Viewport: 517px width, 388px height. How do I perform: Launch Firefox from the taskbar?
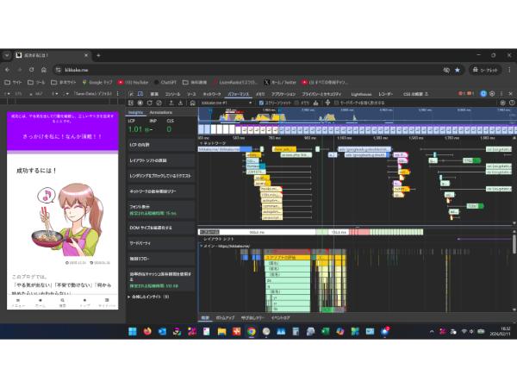tap(146, 331)
